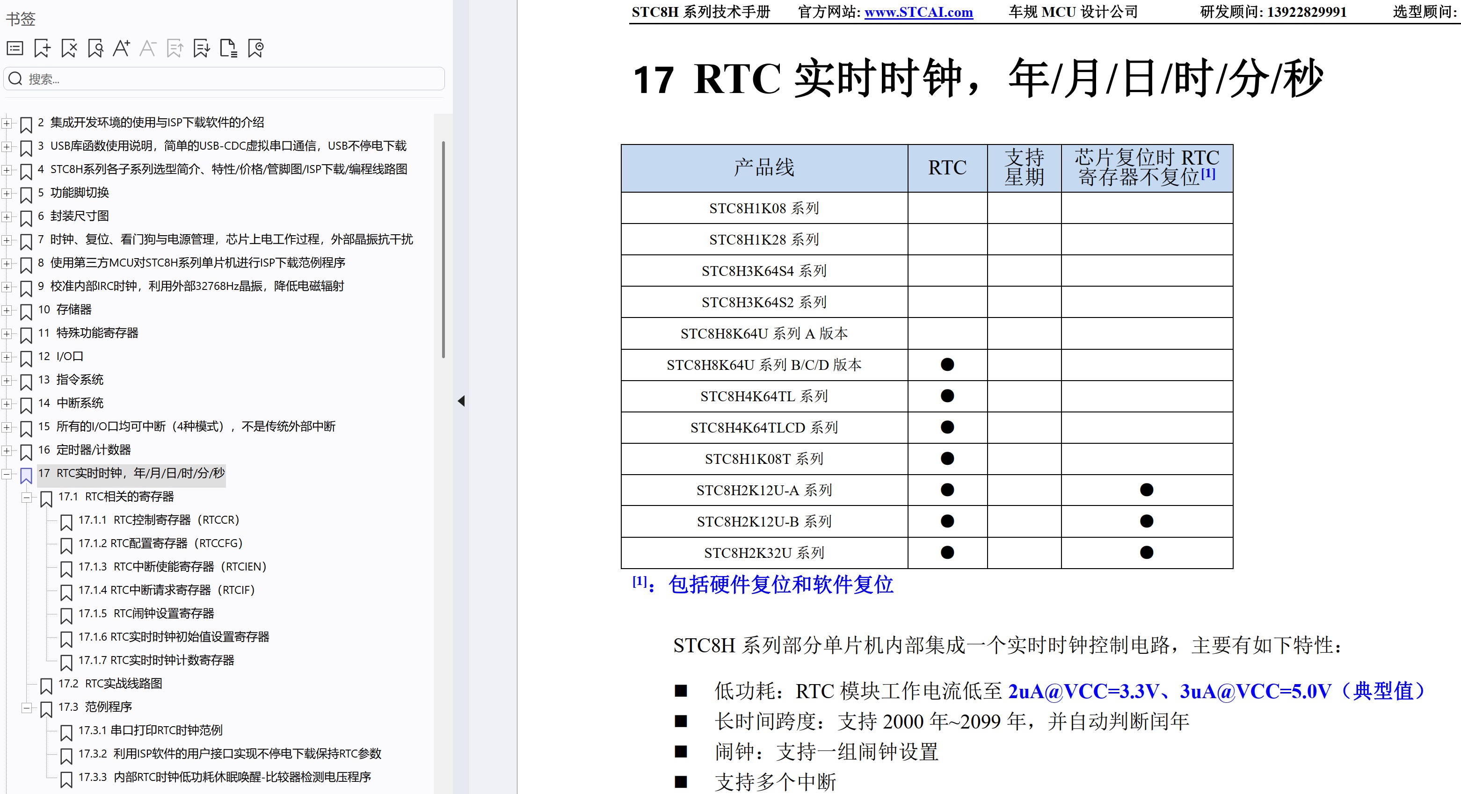
Task: Click the bookmark panel vertical scrollbar
Action: (x=443, y=249)
